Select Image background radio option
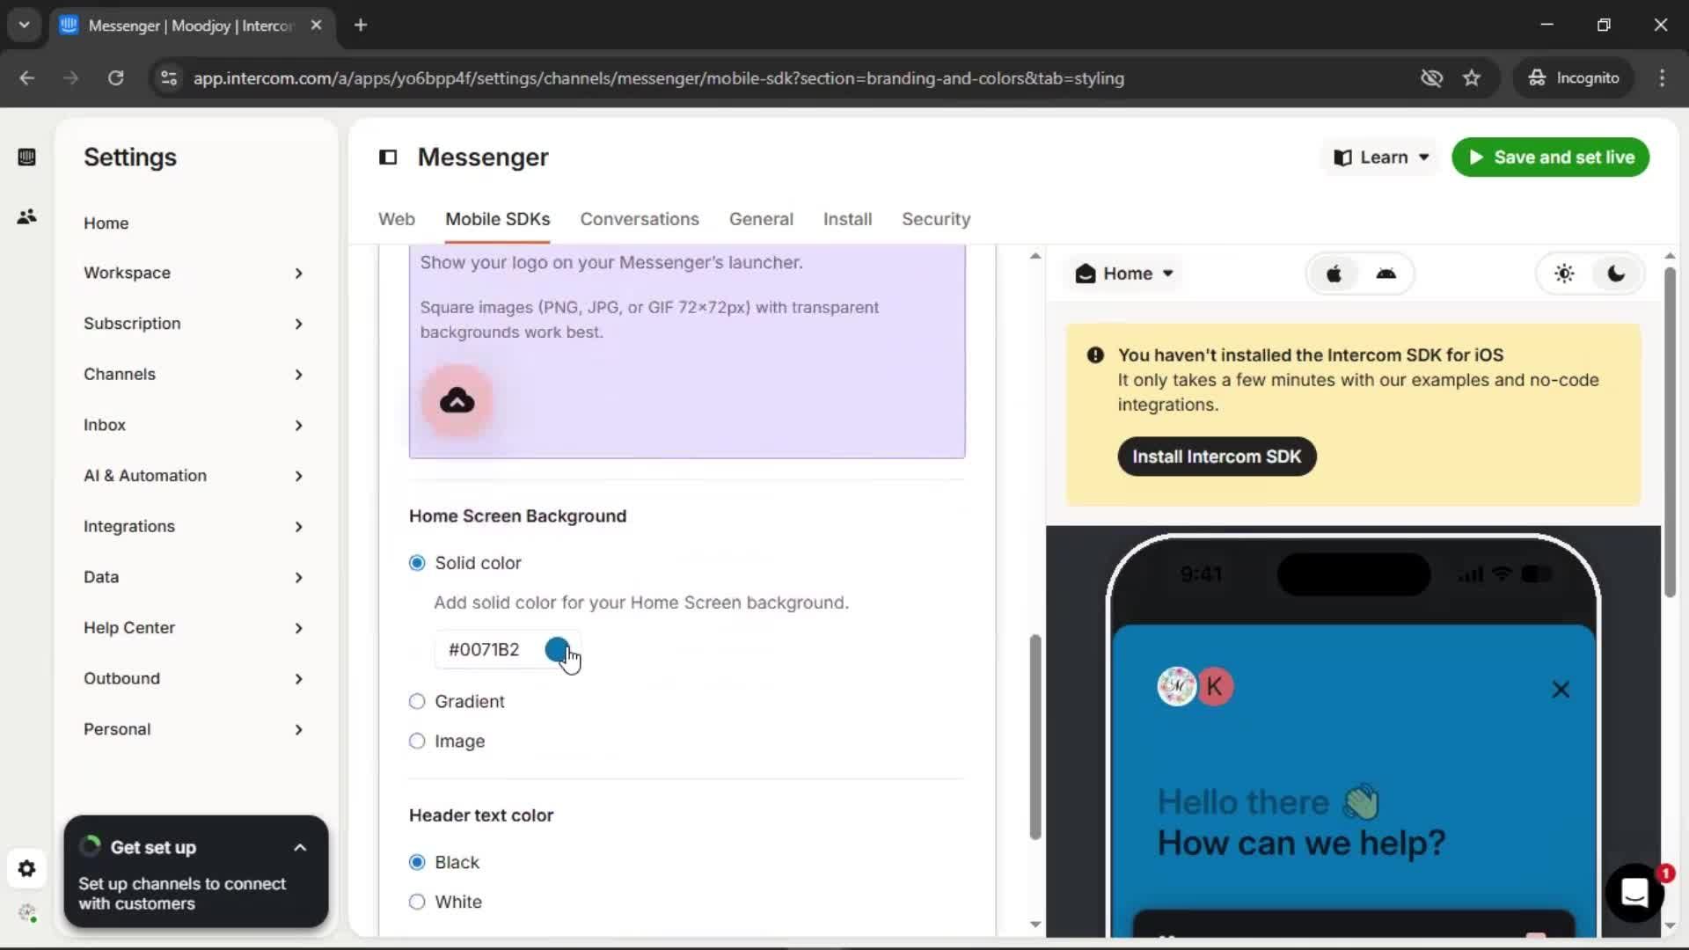 [x=417, y=742]
